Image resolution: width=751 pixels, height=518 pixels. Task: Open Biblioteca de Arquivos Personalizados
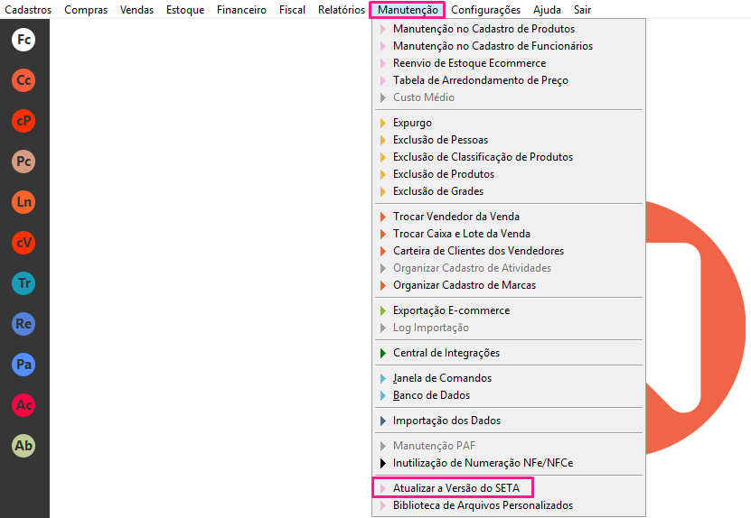(x=509, y=505)
